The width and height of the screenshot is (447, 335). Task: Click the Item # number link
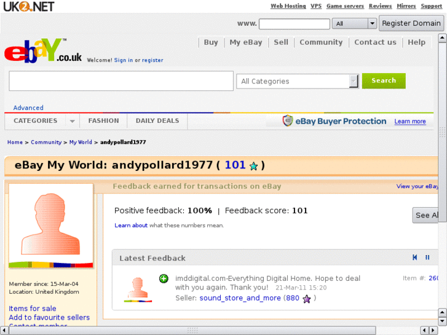[x=433, y=278]
